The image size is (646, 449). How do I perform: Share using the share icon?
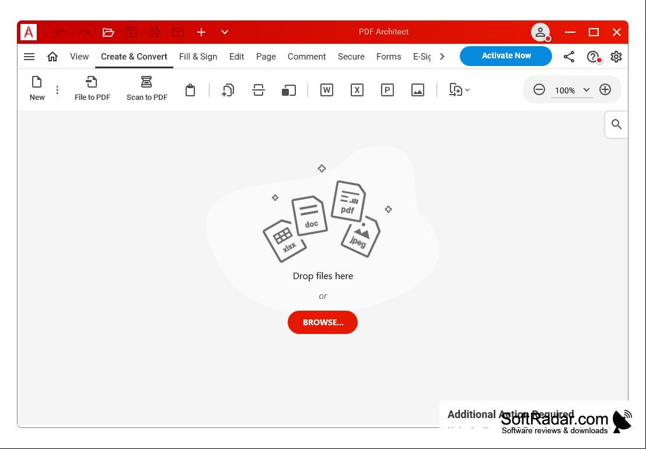[569, 57]
